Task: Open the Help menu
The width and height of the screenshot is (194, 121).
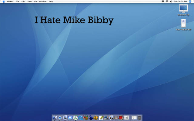Action: pos(51,2)
